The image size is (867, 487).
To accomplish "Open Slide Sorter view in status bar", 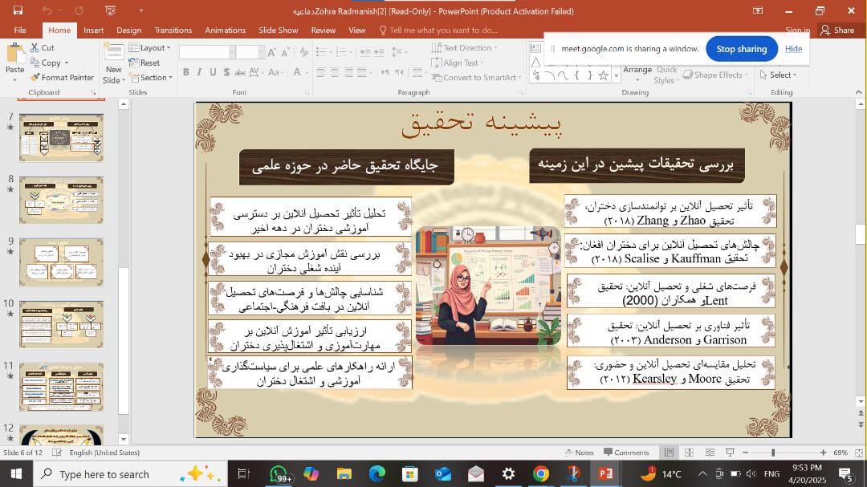I will click(688, 453).
